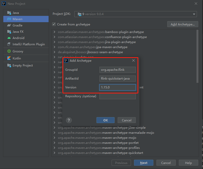Open Help in New Project wizard
This screenshot has height=169, width=203.
point(188,163)
